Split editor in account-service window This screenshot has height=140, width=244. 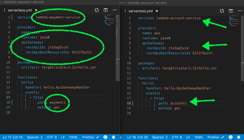coord(231,11)
